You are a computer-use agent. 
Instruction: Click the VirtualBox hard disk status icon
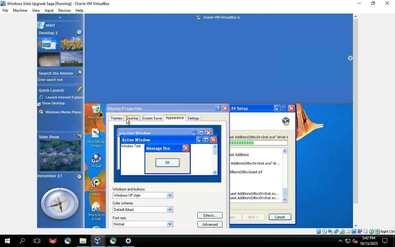click(x=319, y=232)
